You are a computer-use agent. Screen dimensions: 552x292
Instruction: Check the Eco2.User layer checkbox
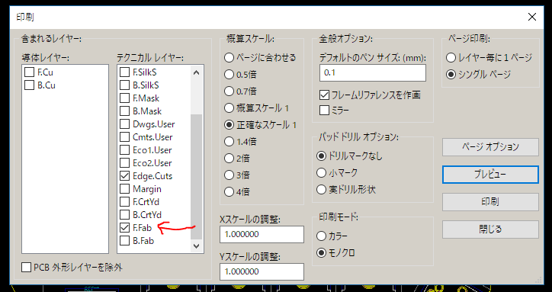click(x=124, y=163)
